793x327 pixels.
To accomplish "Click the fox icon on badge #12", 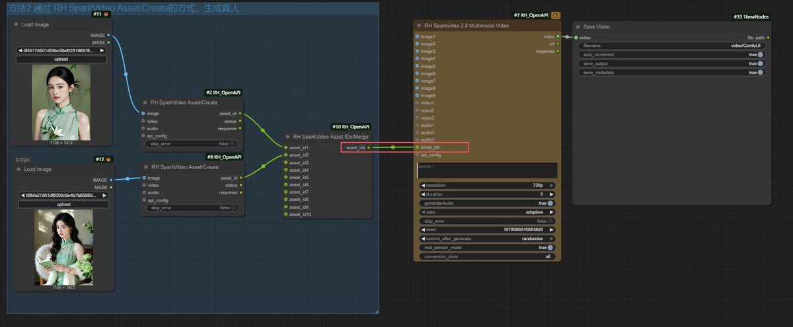I will [108, 159].
